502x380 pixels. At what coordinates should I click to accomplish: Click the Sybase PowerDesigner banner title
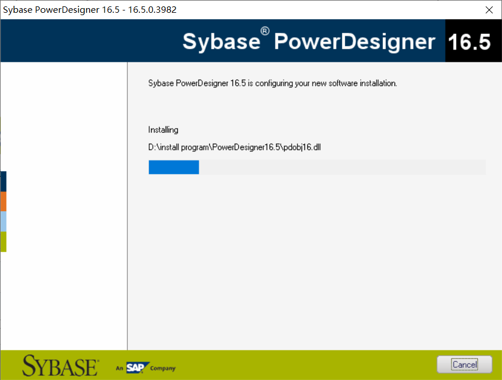[x=309, y=41]
